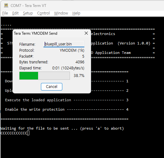Viewport: 164px width, 158px height.
Task: Click the 'electronics' header text in terminal
Action: point(103,34)
